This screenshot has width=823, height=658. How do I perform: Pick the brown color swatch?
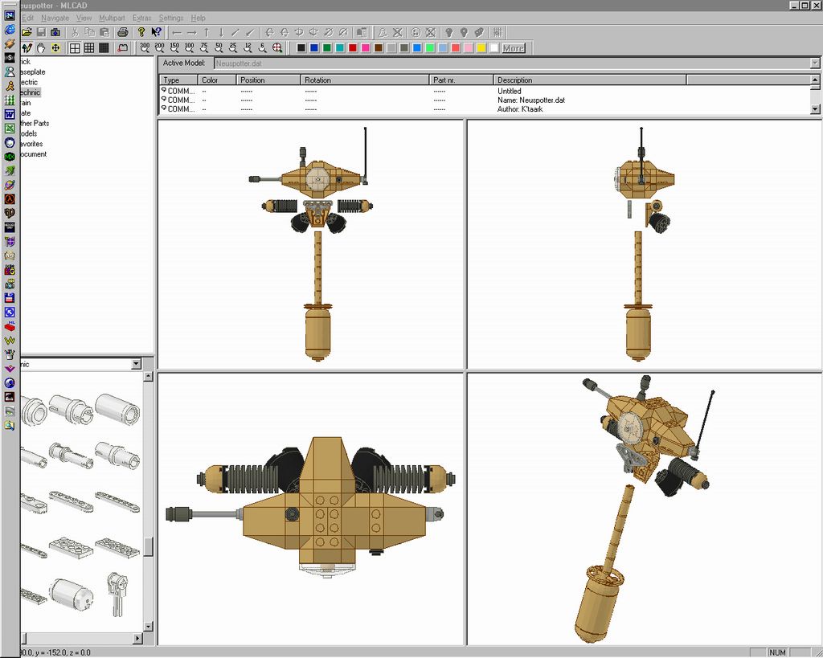coord(379,48)
